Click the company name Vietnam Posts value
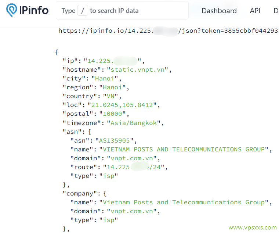This screenshot has height=233, width=279. [x=184, y=202]
